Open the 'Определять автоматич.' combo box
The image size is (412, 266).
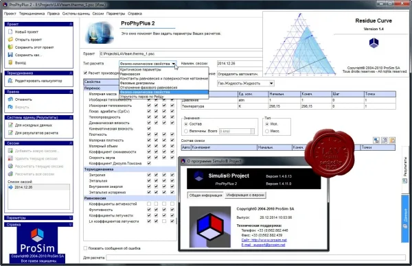(240, 74)
